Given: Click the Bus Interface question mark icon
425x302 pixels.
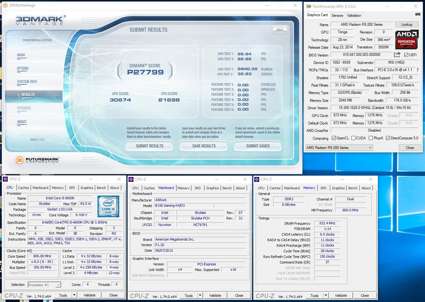Looking at the screenshot, I should pyautogui.click(x=418, y=70).
